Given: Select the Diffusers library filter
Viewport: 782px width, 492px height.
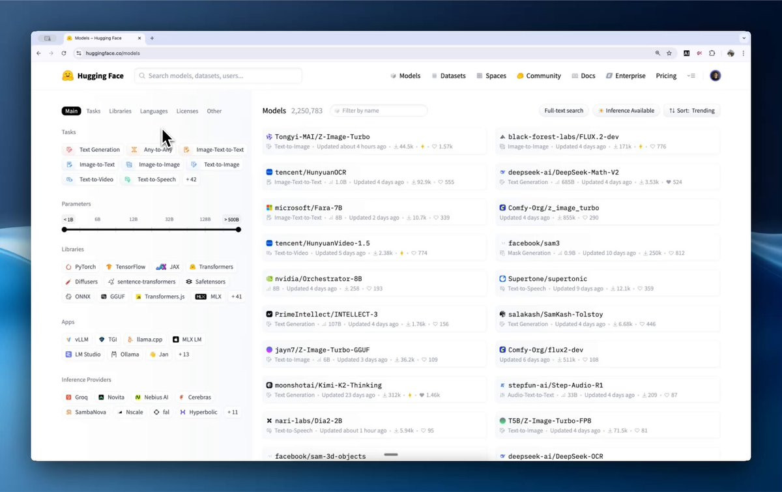Looking at the screenshot, I should tap(81, 282).
